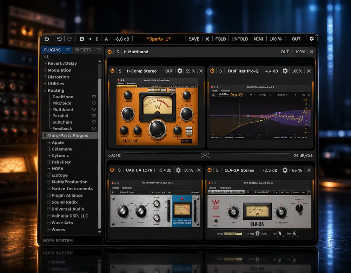Click the redo arrow icon
The height and width of the screenshot is (273, 351).
69,39
